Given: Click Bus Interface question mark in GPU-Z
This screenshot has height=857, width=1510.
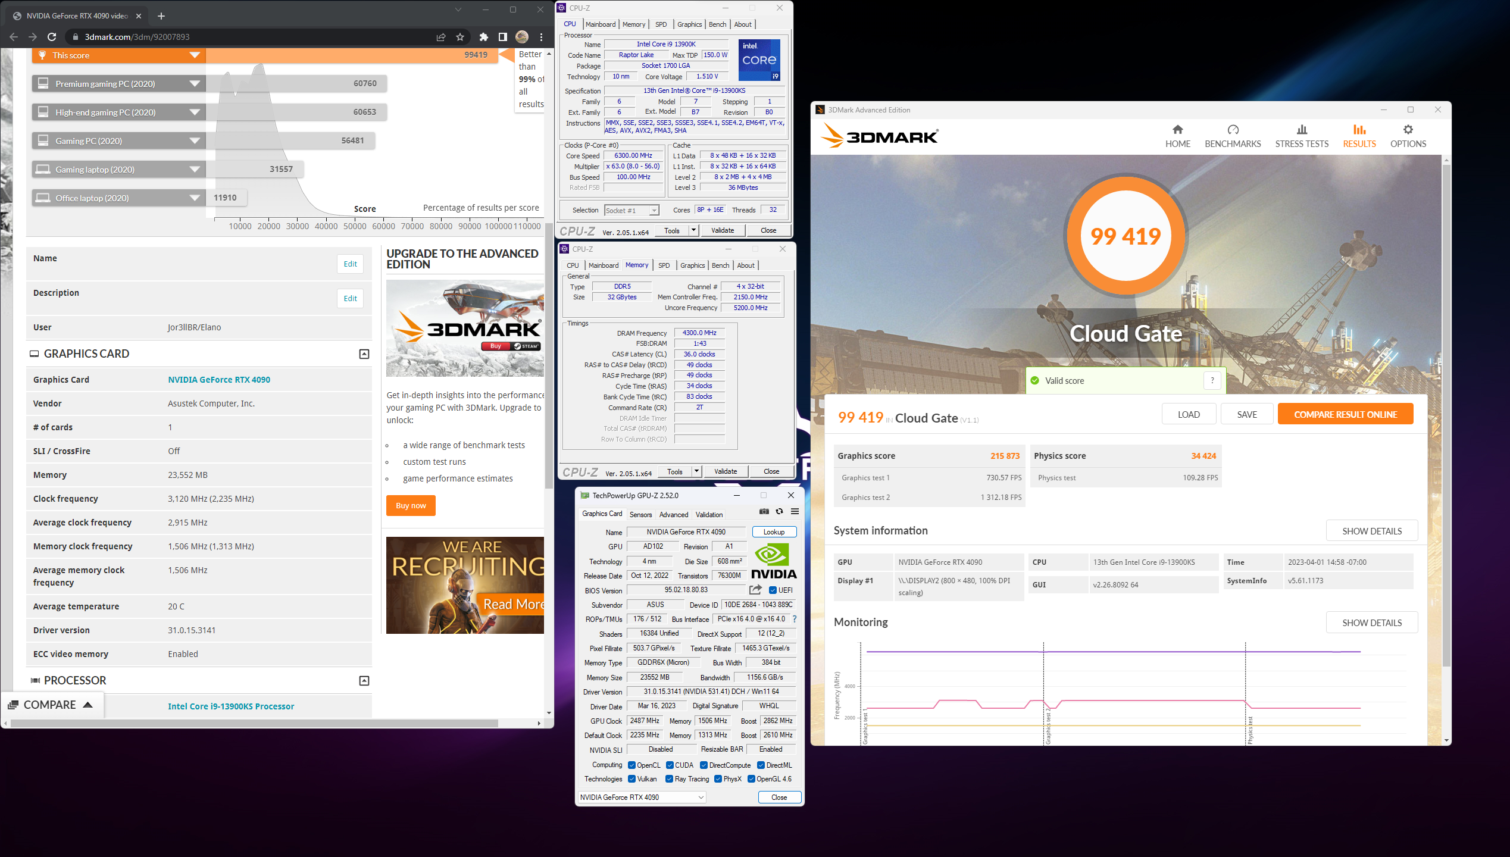Looking at the screenshot, I should pos(795,619).
